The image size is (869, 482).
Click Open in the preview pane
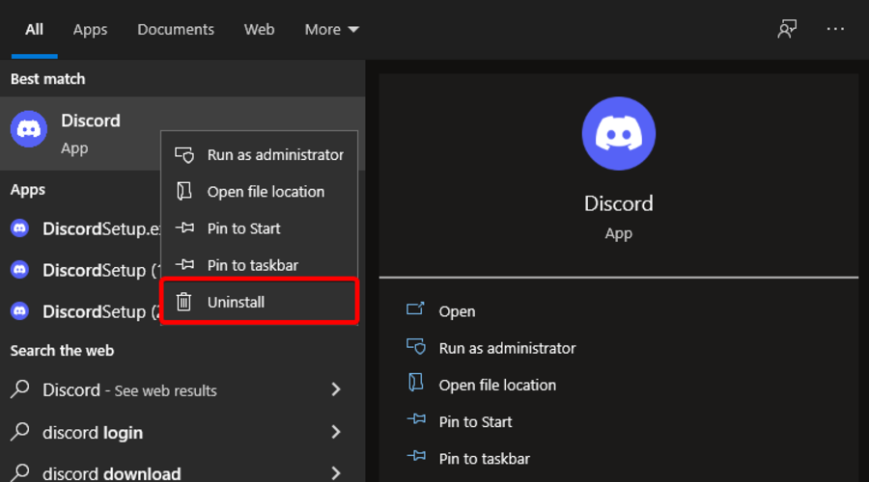[457, 311]
